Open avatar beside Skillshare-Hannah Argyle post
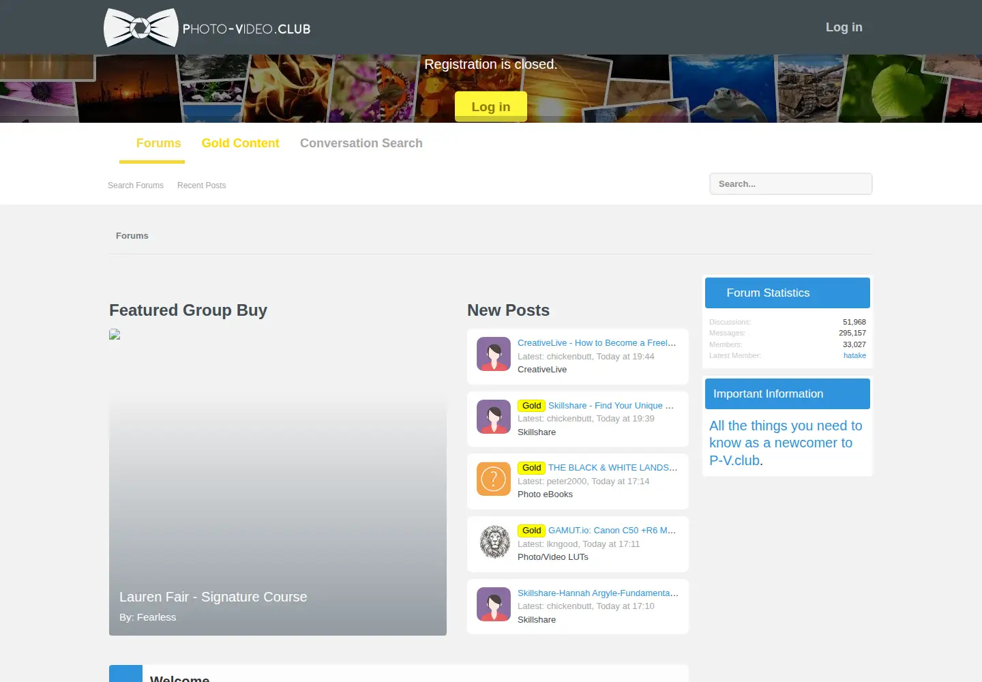 pos(494,604)
